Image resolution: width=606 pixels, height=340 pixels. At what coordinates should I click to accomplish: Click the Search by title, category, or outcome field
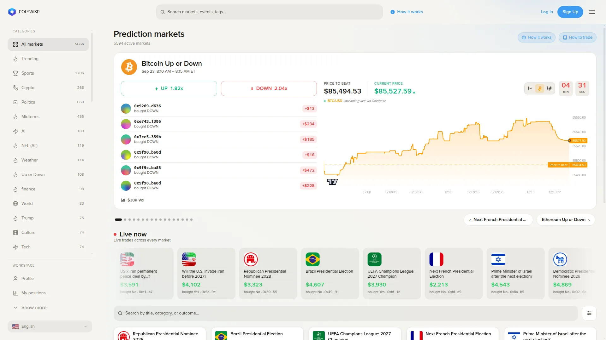346,313
